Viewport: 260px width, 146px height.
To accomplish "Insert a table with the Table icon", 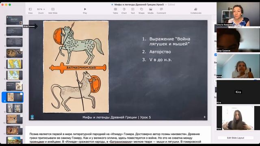I will (x=115, y=9).
